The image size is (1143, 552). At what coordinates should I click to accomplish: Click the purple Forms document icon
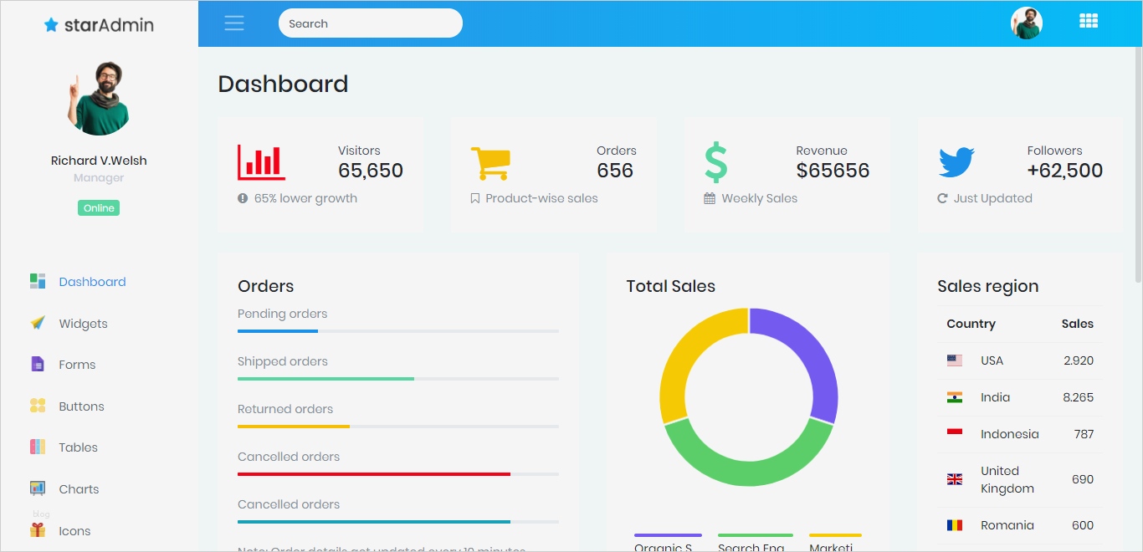click(x=38, y=364)
